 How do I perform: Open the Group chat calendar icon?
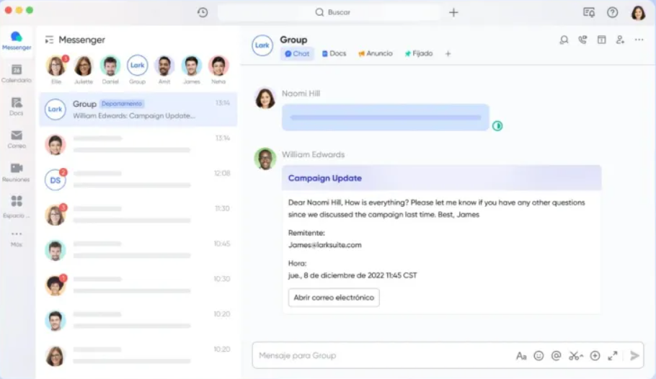[602, 40]
